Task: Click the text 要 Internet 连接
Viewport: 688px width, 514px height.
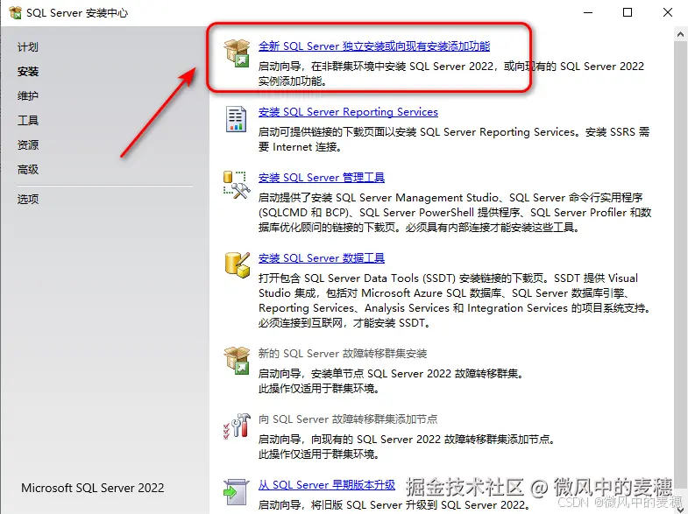Action: point(300,147)
